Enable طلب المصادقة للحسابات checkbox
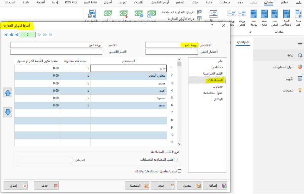The width and height of the screenshot is (304, 194). pyautogui.click(x=176, y=160)
